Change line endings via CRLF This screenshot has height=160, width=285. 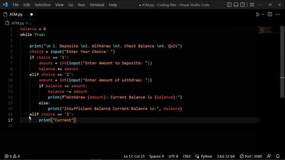pos(187,156)
